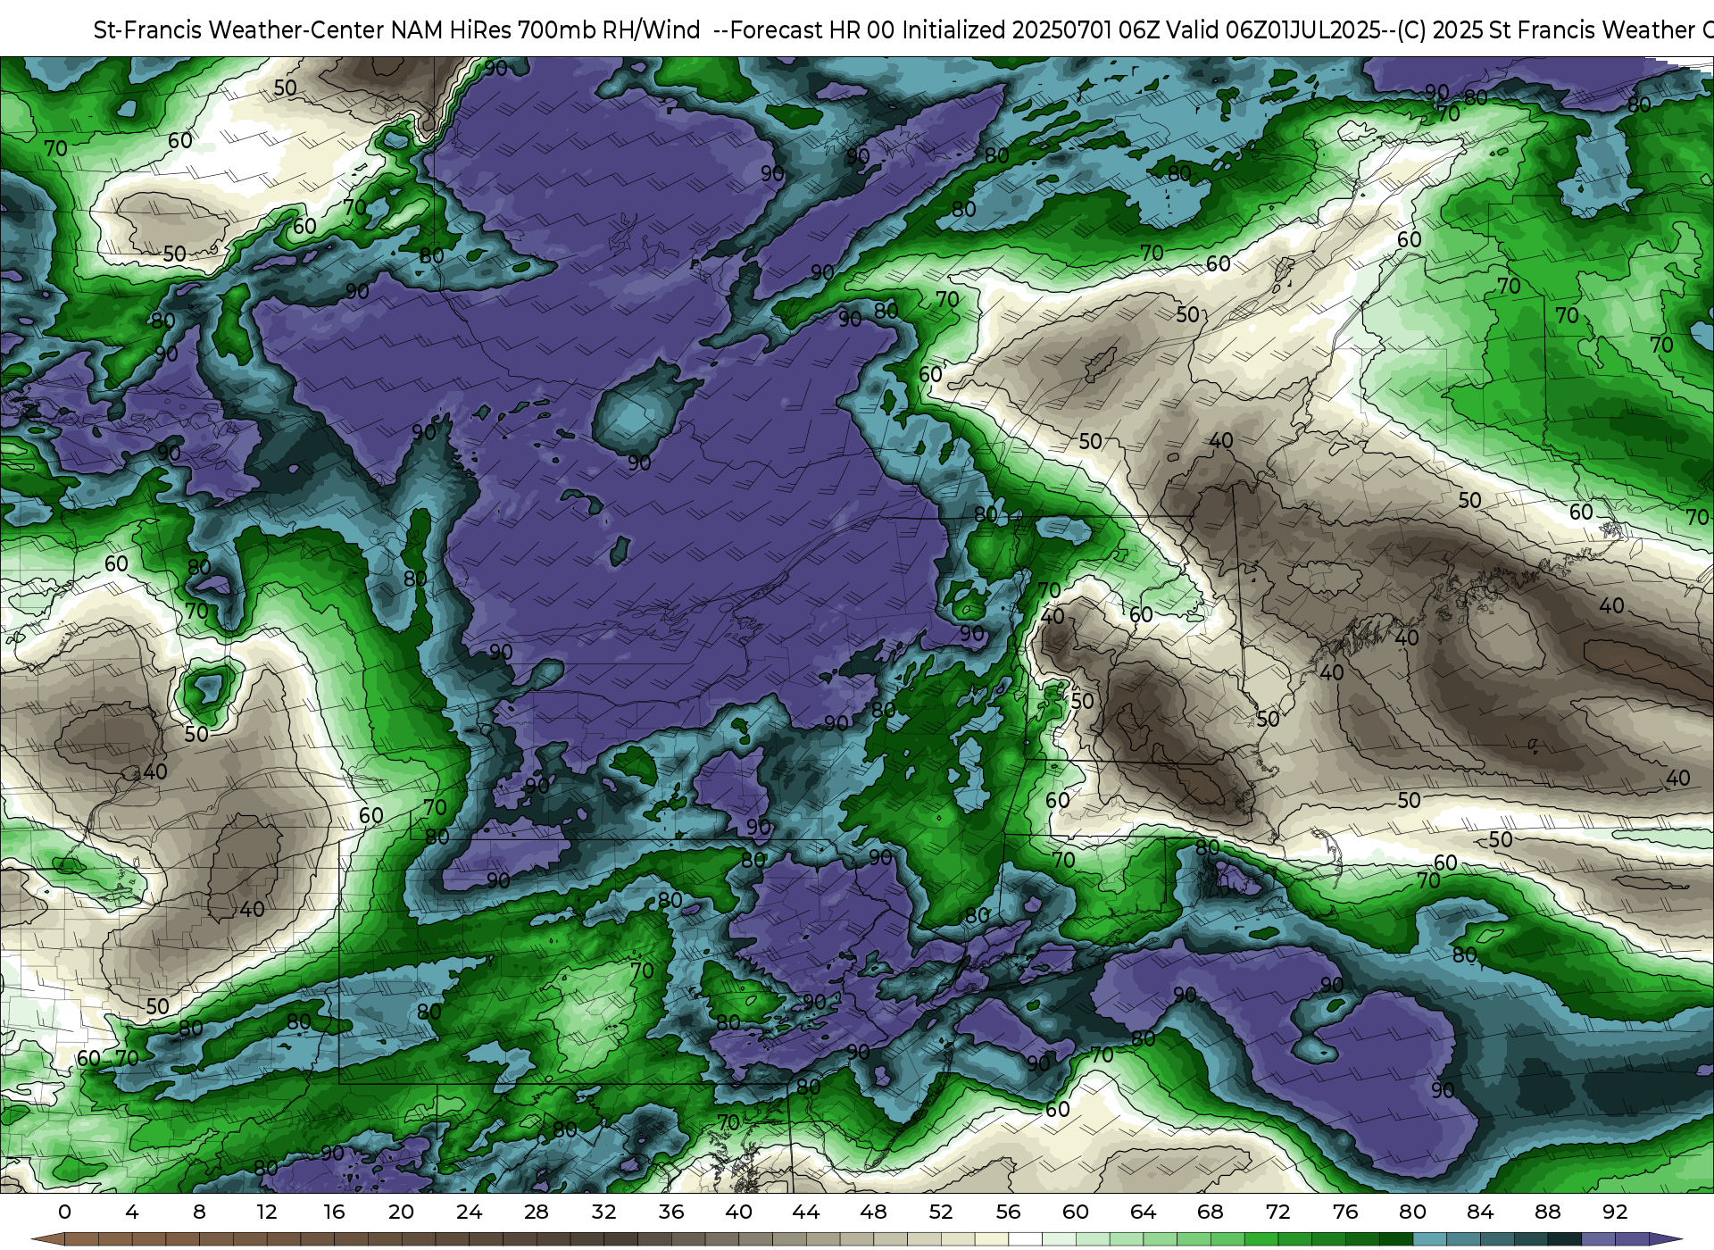Click the colorbar tick label "28"
Viewport: 1714px width, 1250px height.
pos(537,1212)
